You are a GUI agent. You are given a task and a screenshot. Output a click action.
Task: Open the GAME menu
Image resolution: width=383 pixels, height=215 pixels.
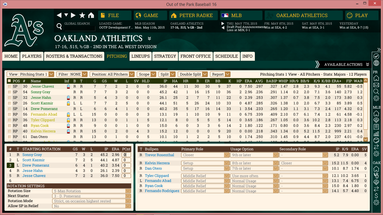click(x=150, y=15)
